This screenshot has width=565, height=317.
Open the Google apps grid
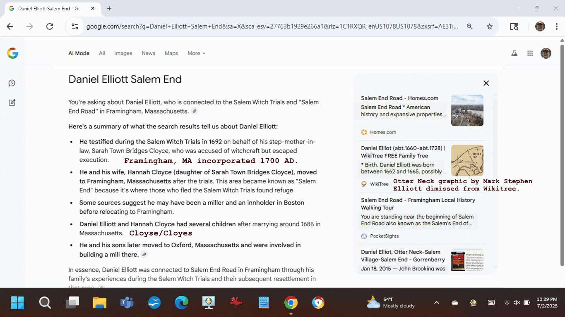coord(530,53)
